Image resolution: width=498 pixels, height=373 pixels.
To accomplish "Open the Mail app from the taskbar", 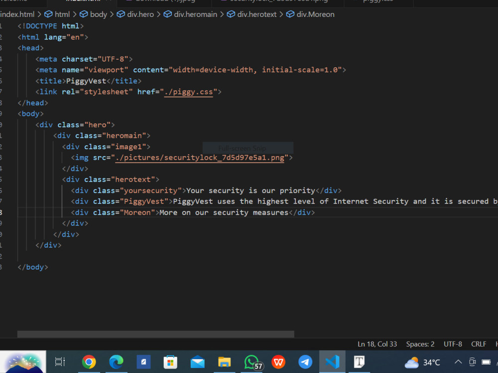I will 198,362.
